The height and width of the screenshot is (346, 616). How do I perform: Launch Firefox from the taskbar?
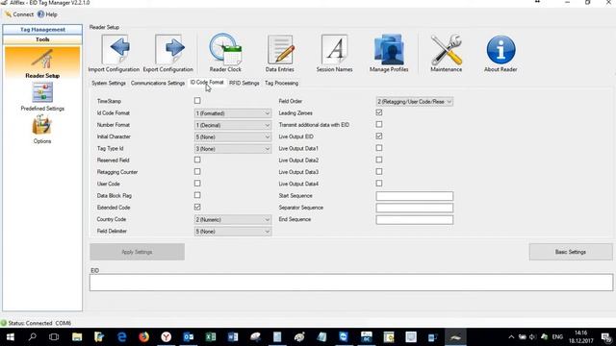143,337
